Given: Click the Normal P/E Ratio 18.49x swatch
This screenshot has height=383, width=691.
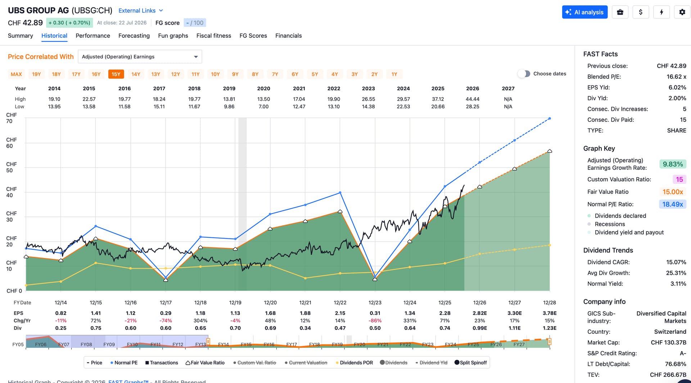Looking at the screenshot, I should (673, 204).
